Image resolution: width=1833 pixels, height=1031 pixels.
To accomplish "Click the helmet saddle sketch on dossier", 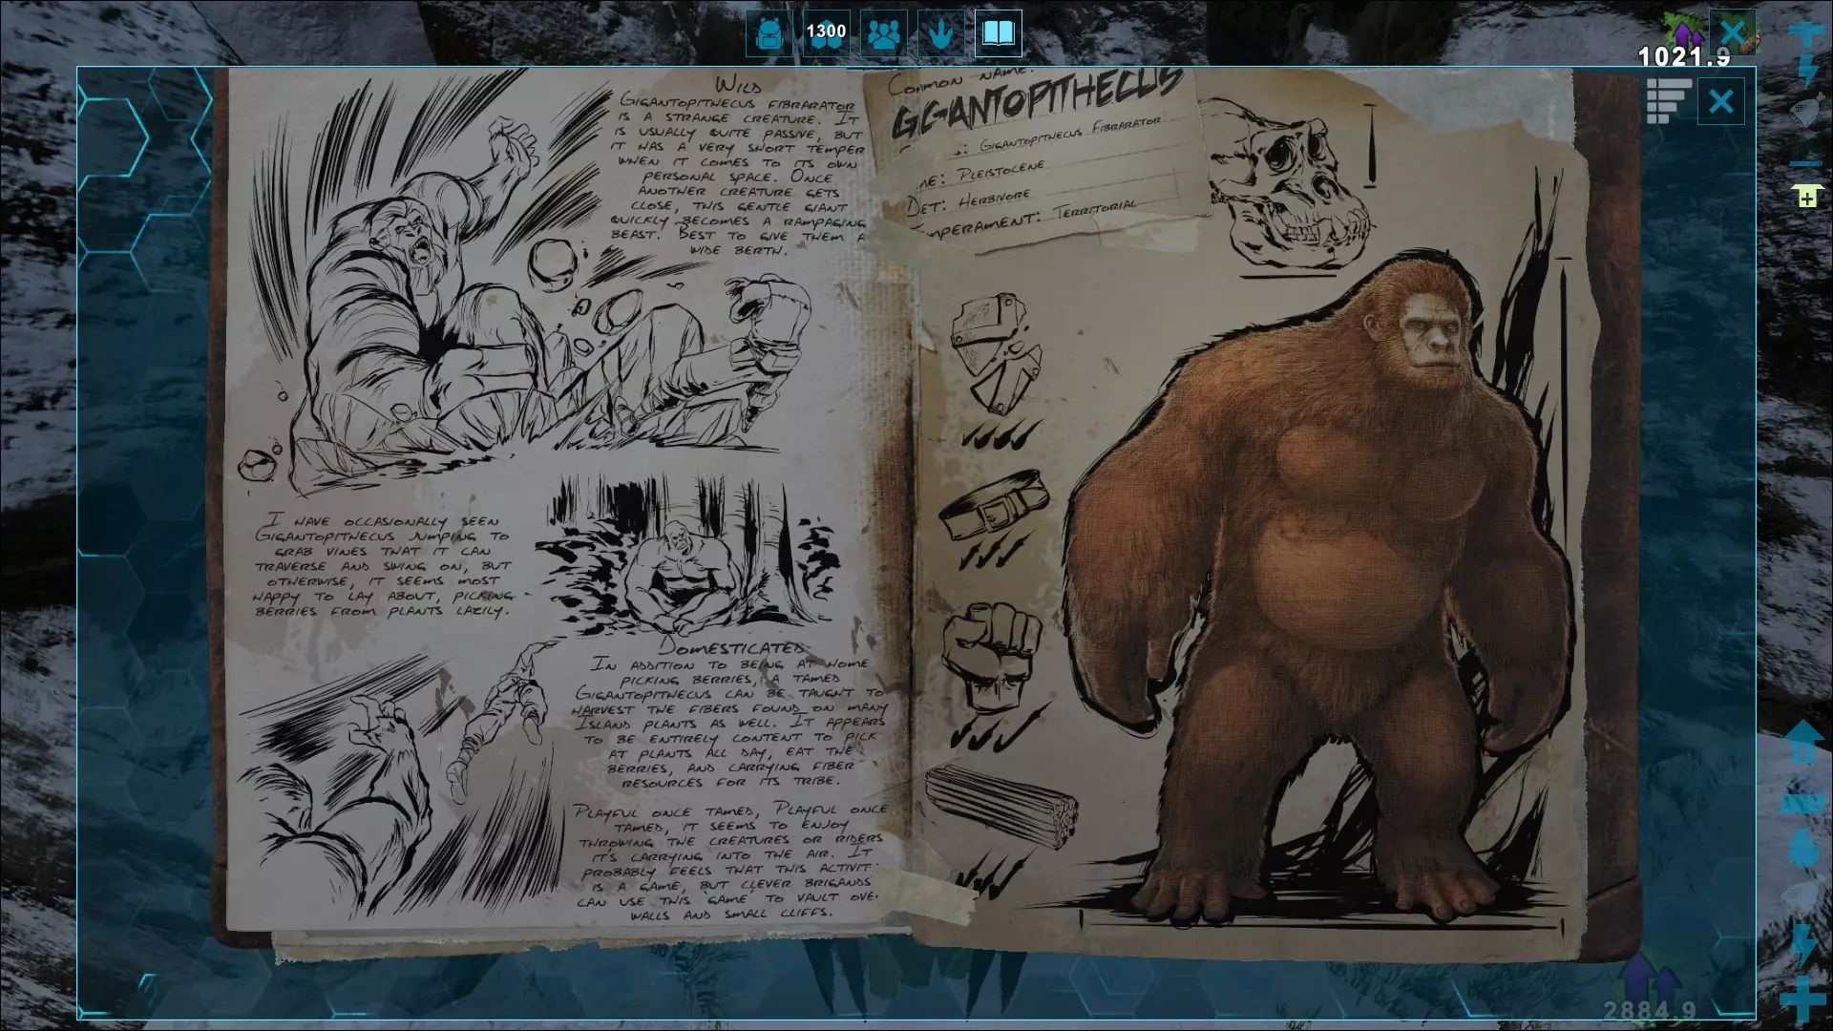I will click(x=996, y=349).
